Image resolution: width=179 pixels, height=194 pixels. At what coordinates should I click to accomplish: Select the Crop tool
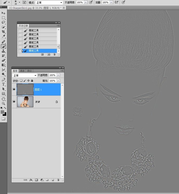(3, 32)
